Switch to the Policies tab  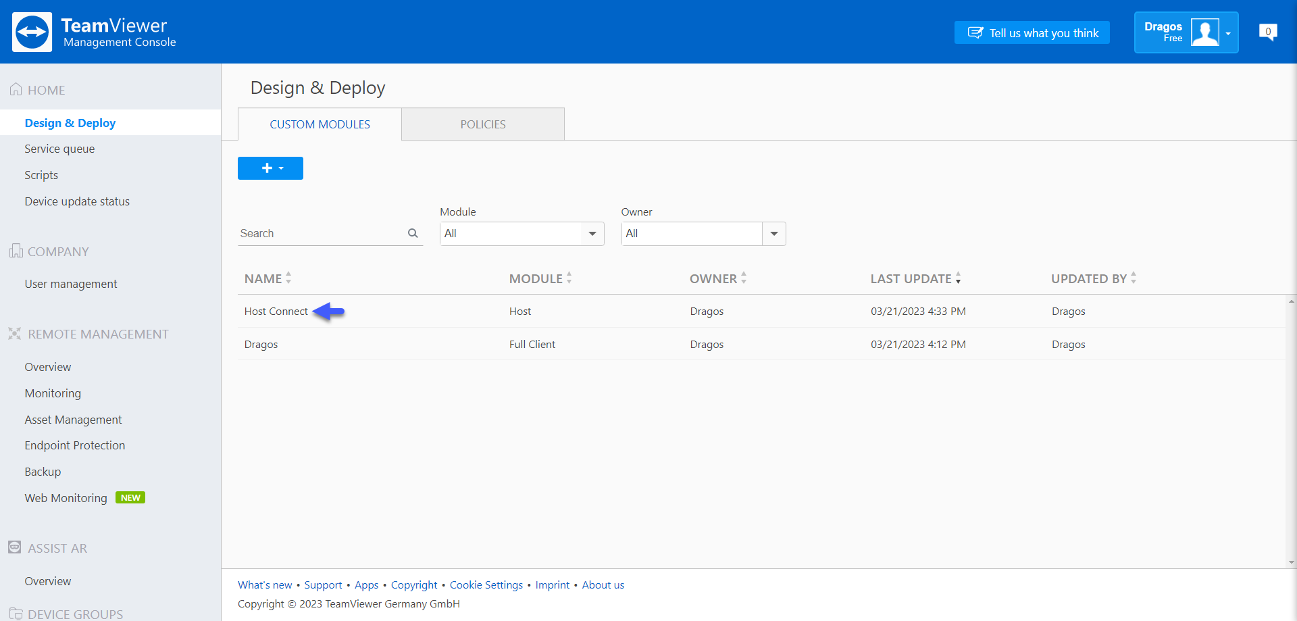point(483,124)
